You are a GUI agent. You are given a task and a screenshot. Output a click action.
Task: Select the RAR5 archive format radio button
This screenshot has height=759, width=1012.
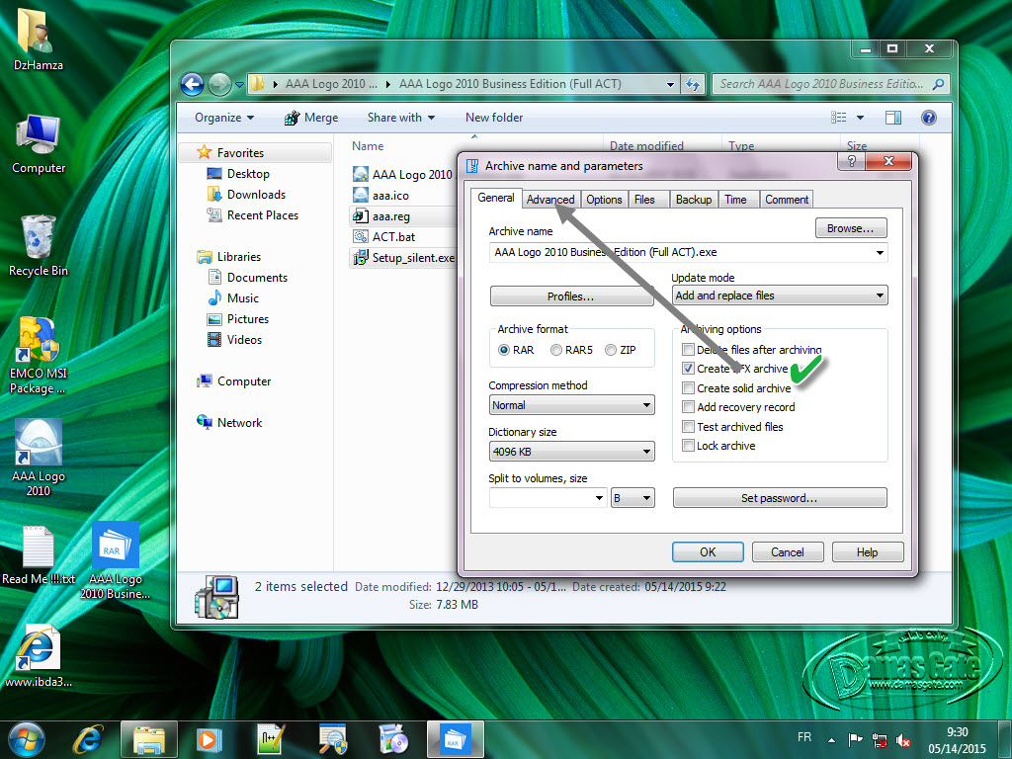coord(555,350)
